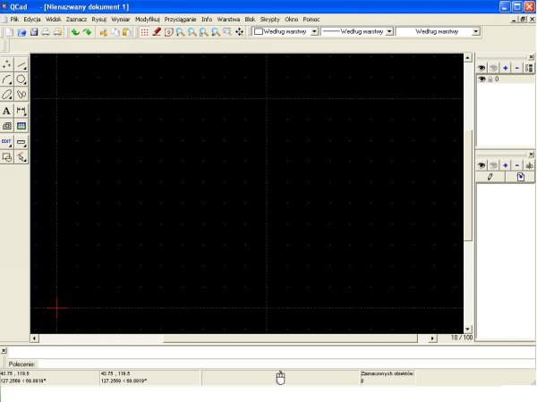Open print preview icon
537x402 pixels.
pyautogui.click(x=57, y=32)
